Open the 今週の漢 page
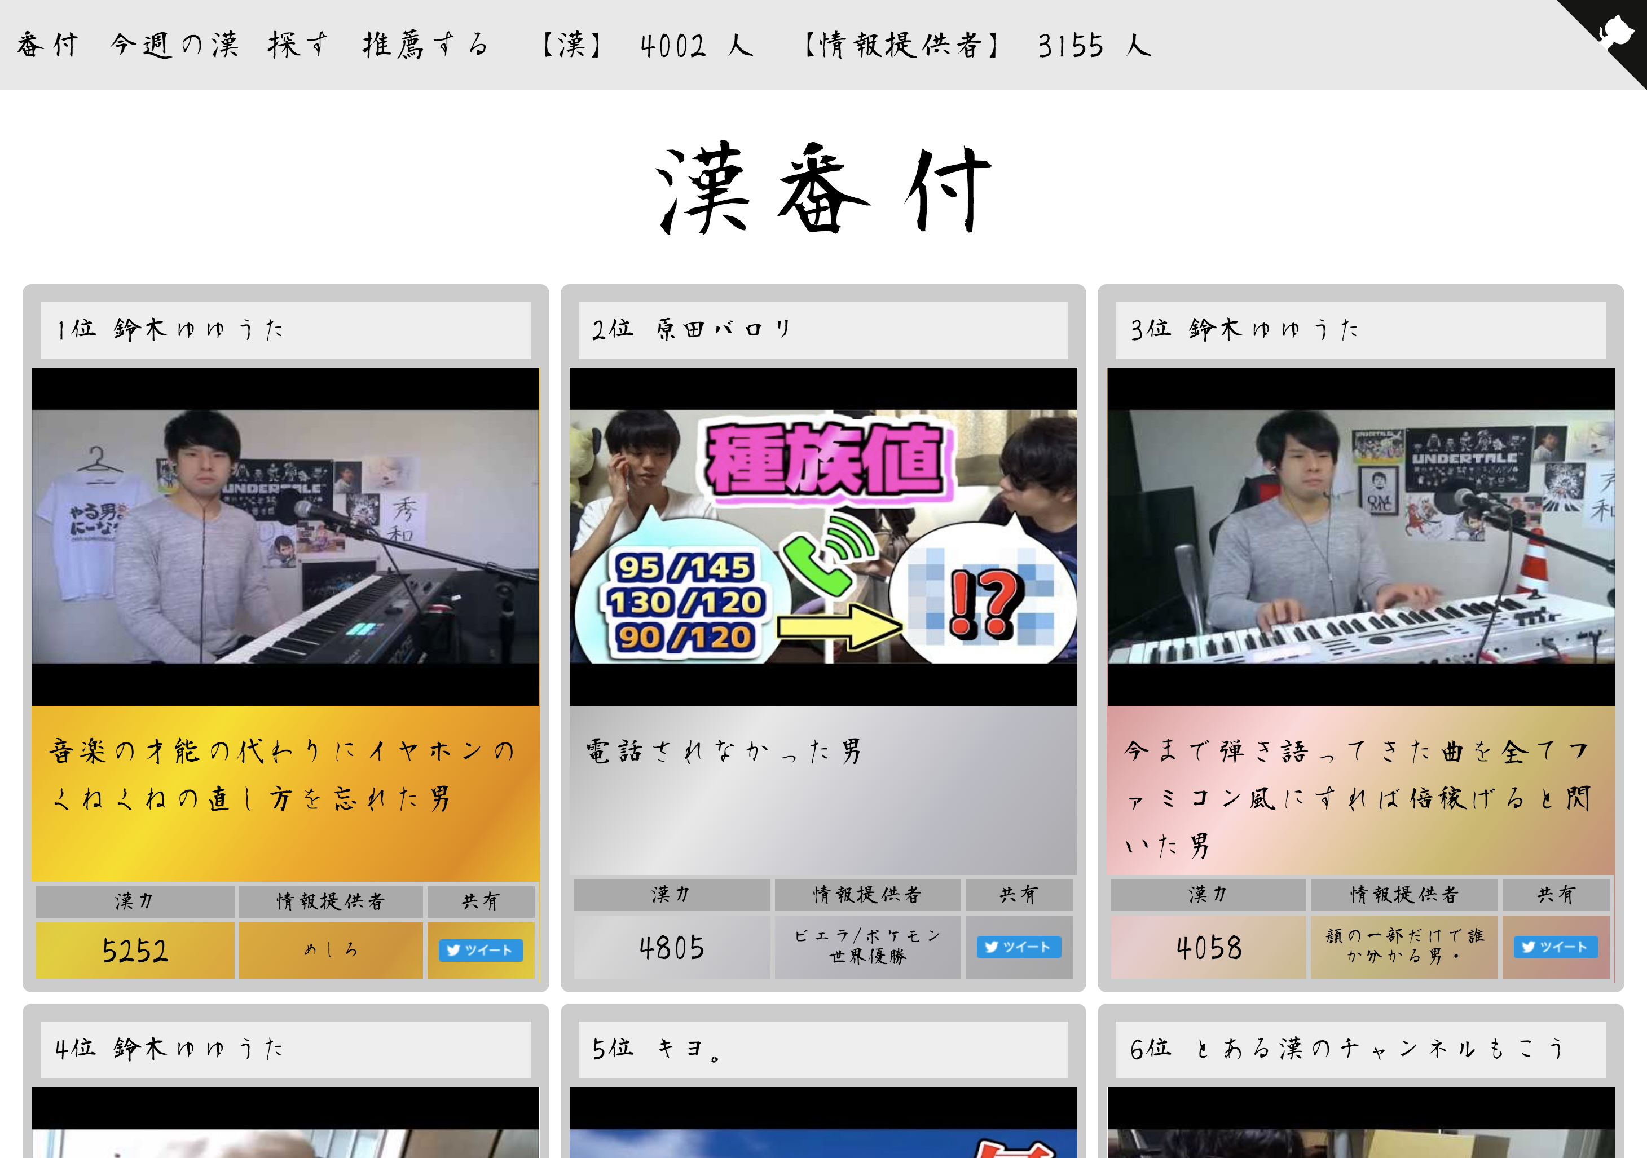 [173, 45]
